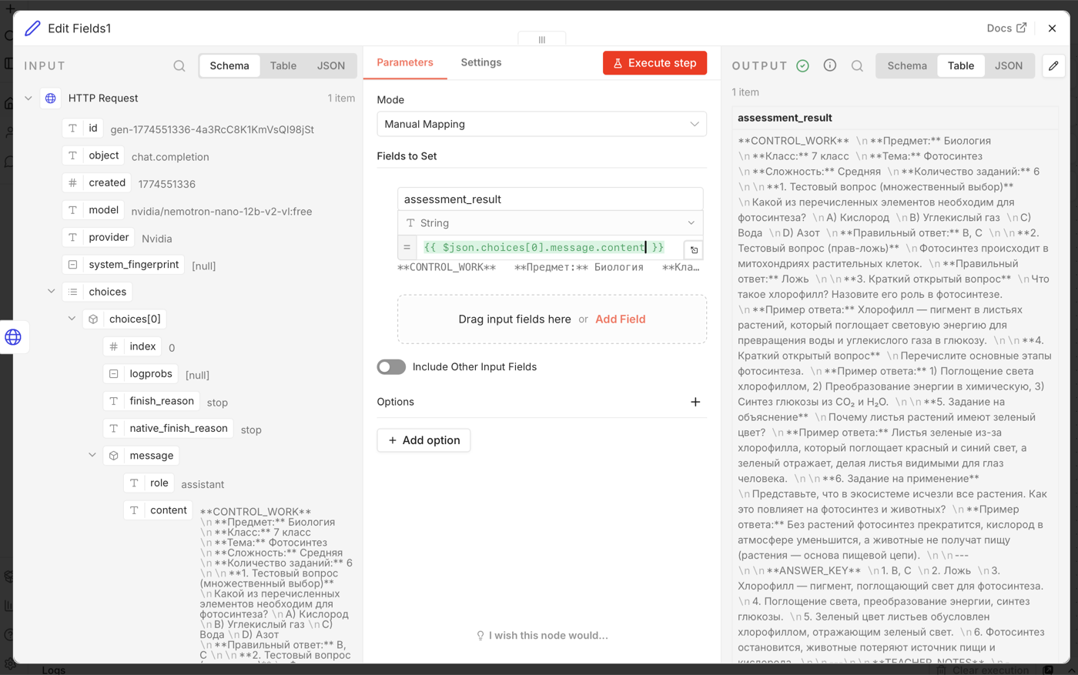Open the Settings tab

point(481,62)
